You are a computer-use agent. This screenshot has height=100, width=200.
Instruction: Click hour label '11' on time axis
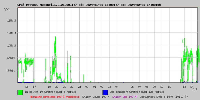pos(169,87)
